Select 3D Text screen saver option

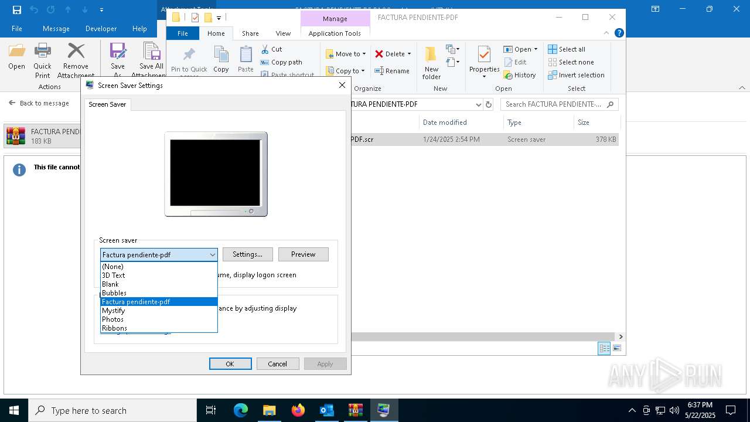159,275
